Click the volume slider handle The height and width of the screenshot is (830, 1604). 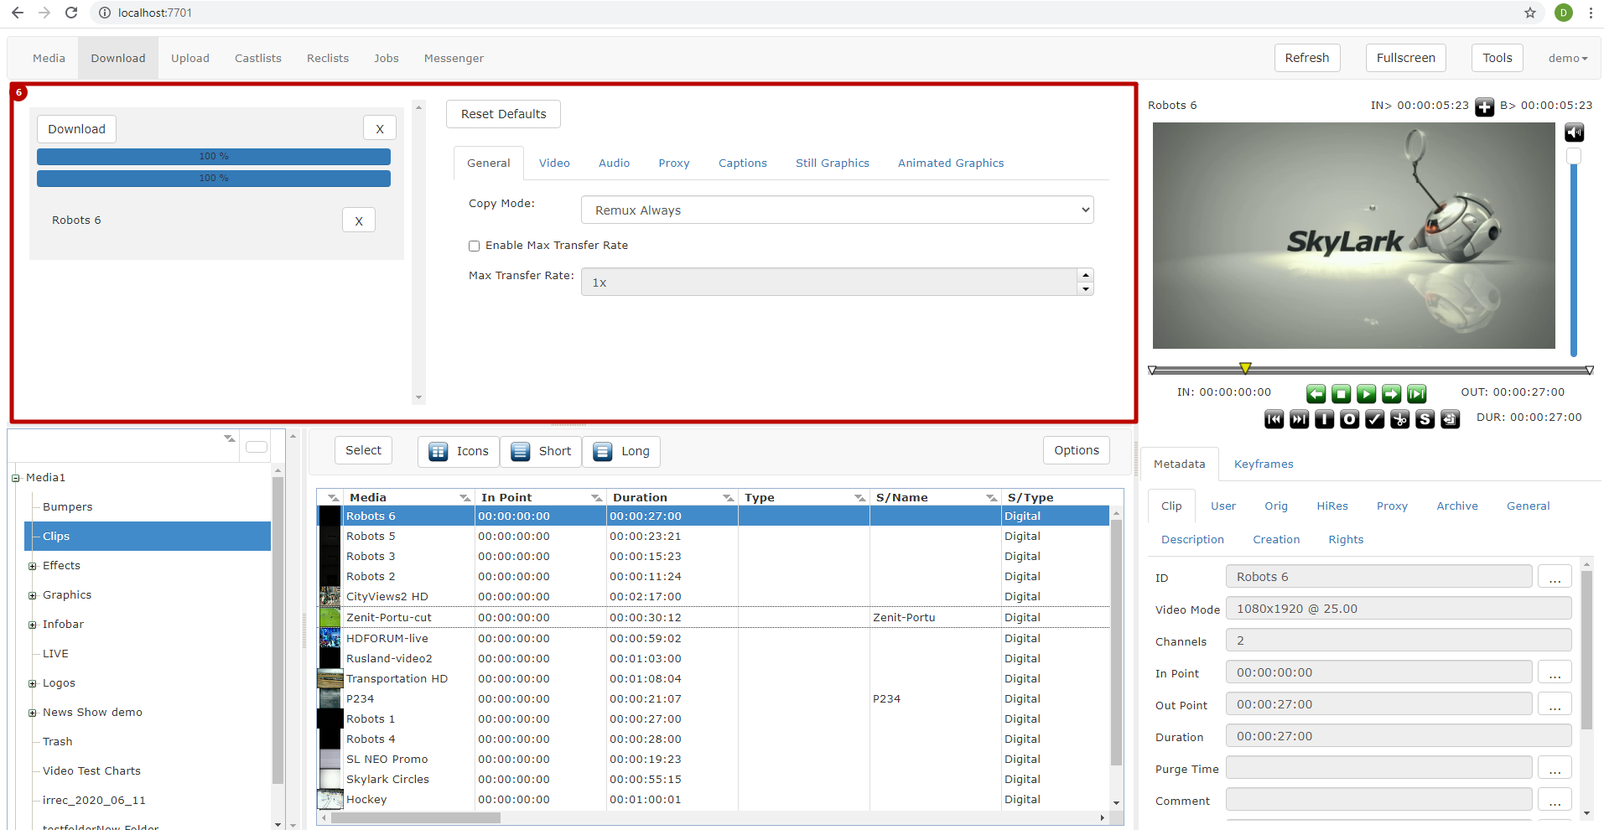1574,156
